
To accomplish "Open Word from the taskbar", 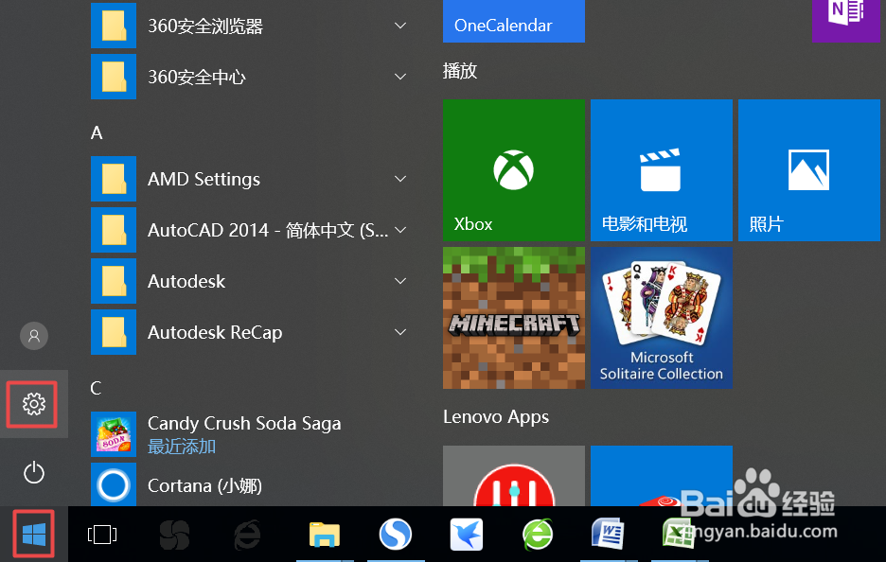I will tap(608, 535).
